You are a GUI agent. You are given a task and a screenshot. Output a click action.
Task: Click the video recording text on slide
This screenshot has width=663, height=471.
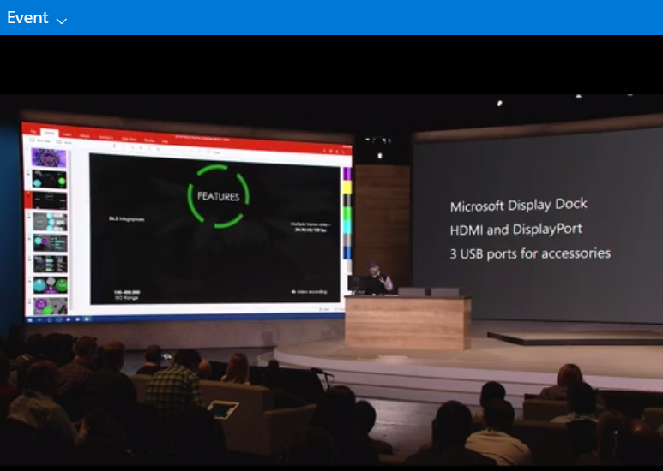pyautogui.click(x=309, y=292)
